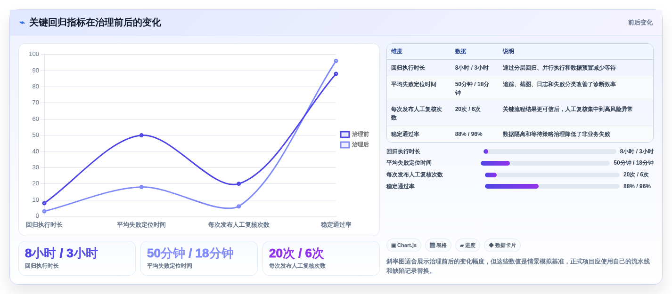The image size is (672, 294).
Task: Click the 平均失败定位时间 progress bar
Action: (x=545, y=163)
